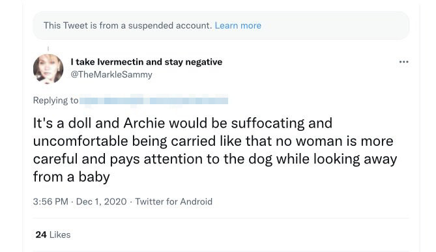Click the 'Replying to' label

coord(55,100)
